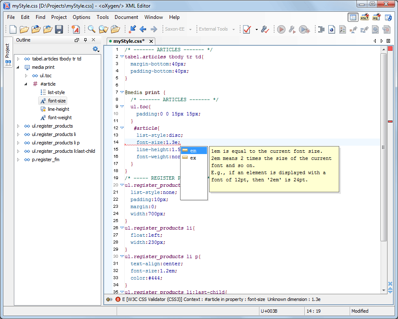Close the myStyle.css tab
Viewport: 398px width, 319px height.
point(151,41)
